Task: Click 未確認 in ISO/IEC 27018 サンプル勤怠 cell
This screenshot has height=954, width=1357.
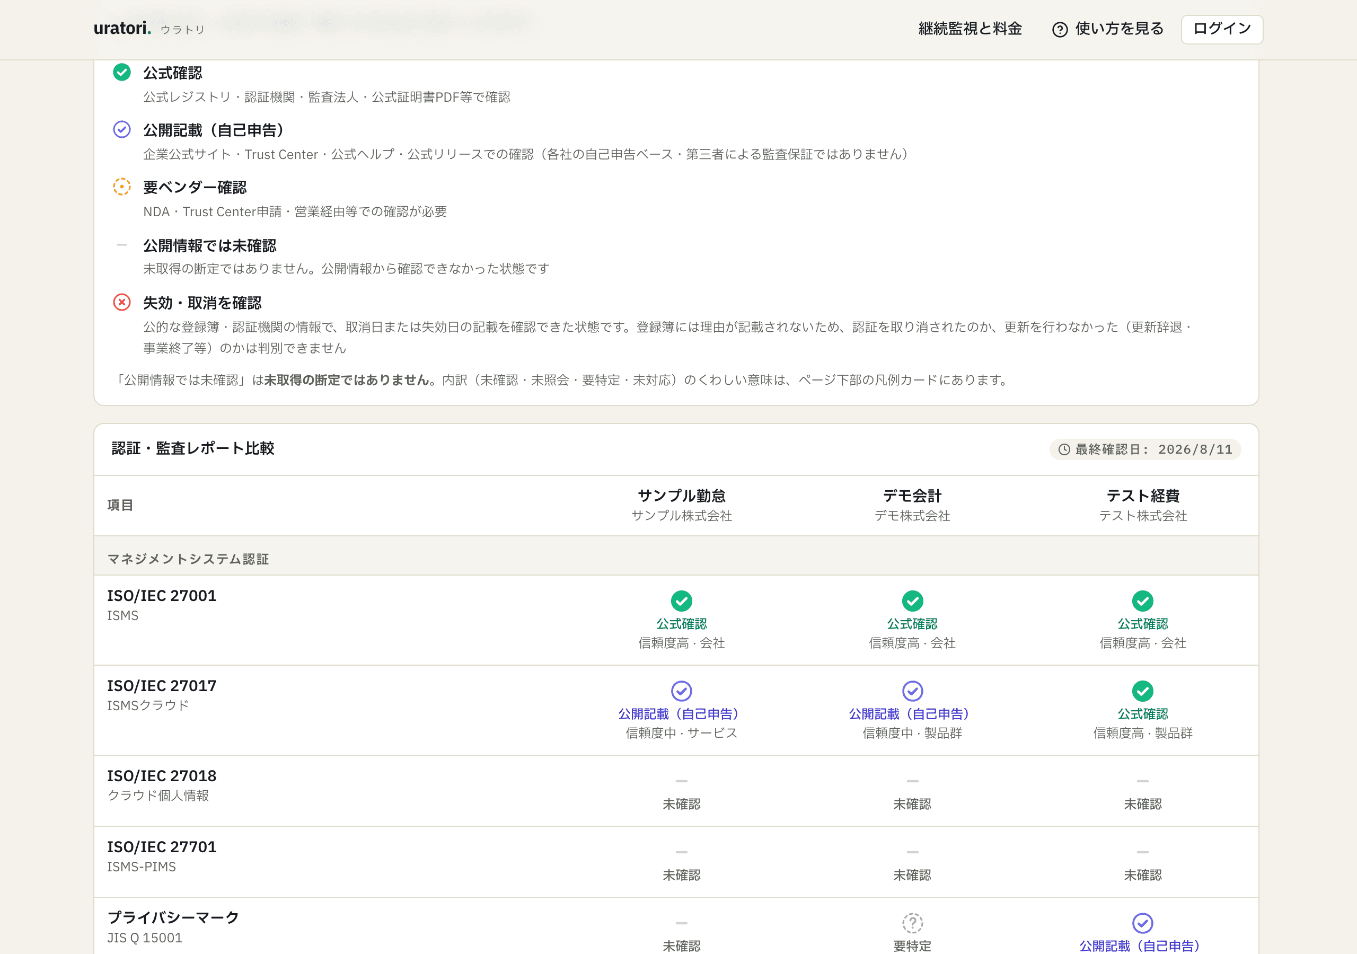Action: (x=682, y=804)
